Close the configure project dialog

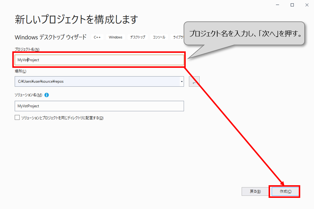tap(307, 5)
